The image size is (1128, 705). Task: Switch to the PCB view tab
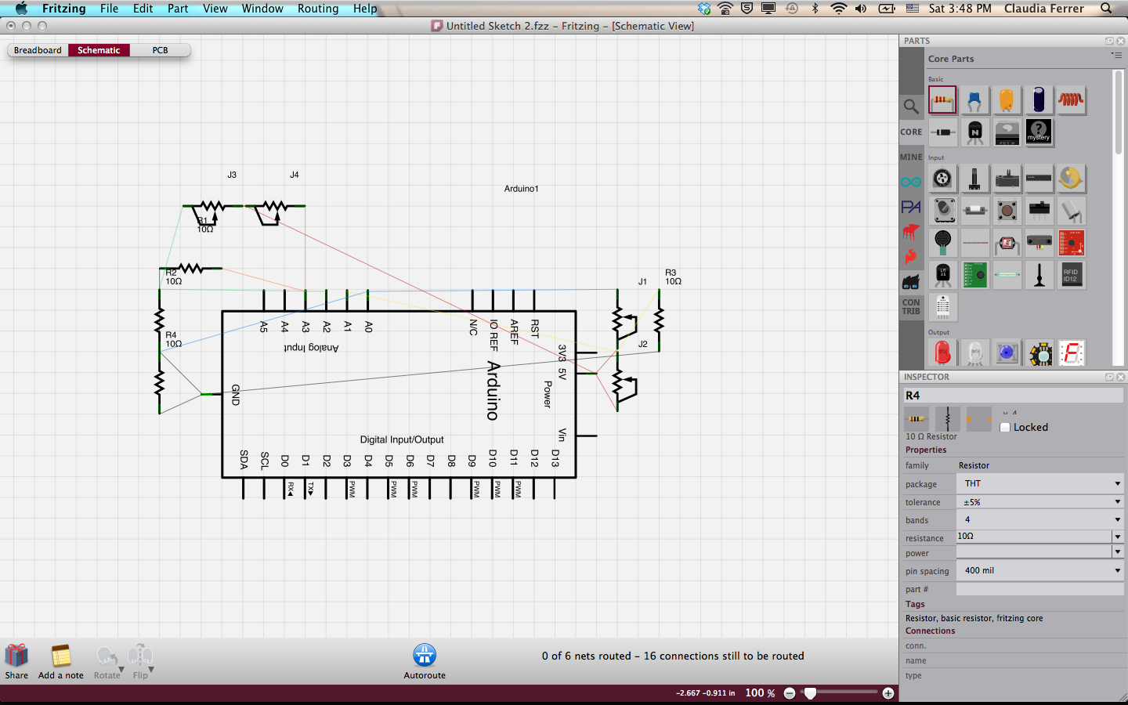(160, 50)
